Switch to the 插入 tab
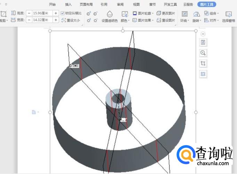Screen dimensions: 237x174 (x=68, y=5)
